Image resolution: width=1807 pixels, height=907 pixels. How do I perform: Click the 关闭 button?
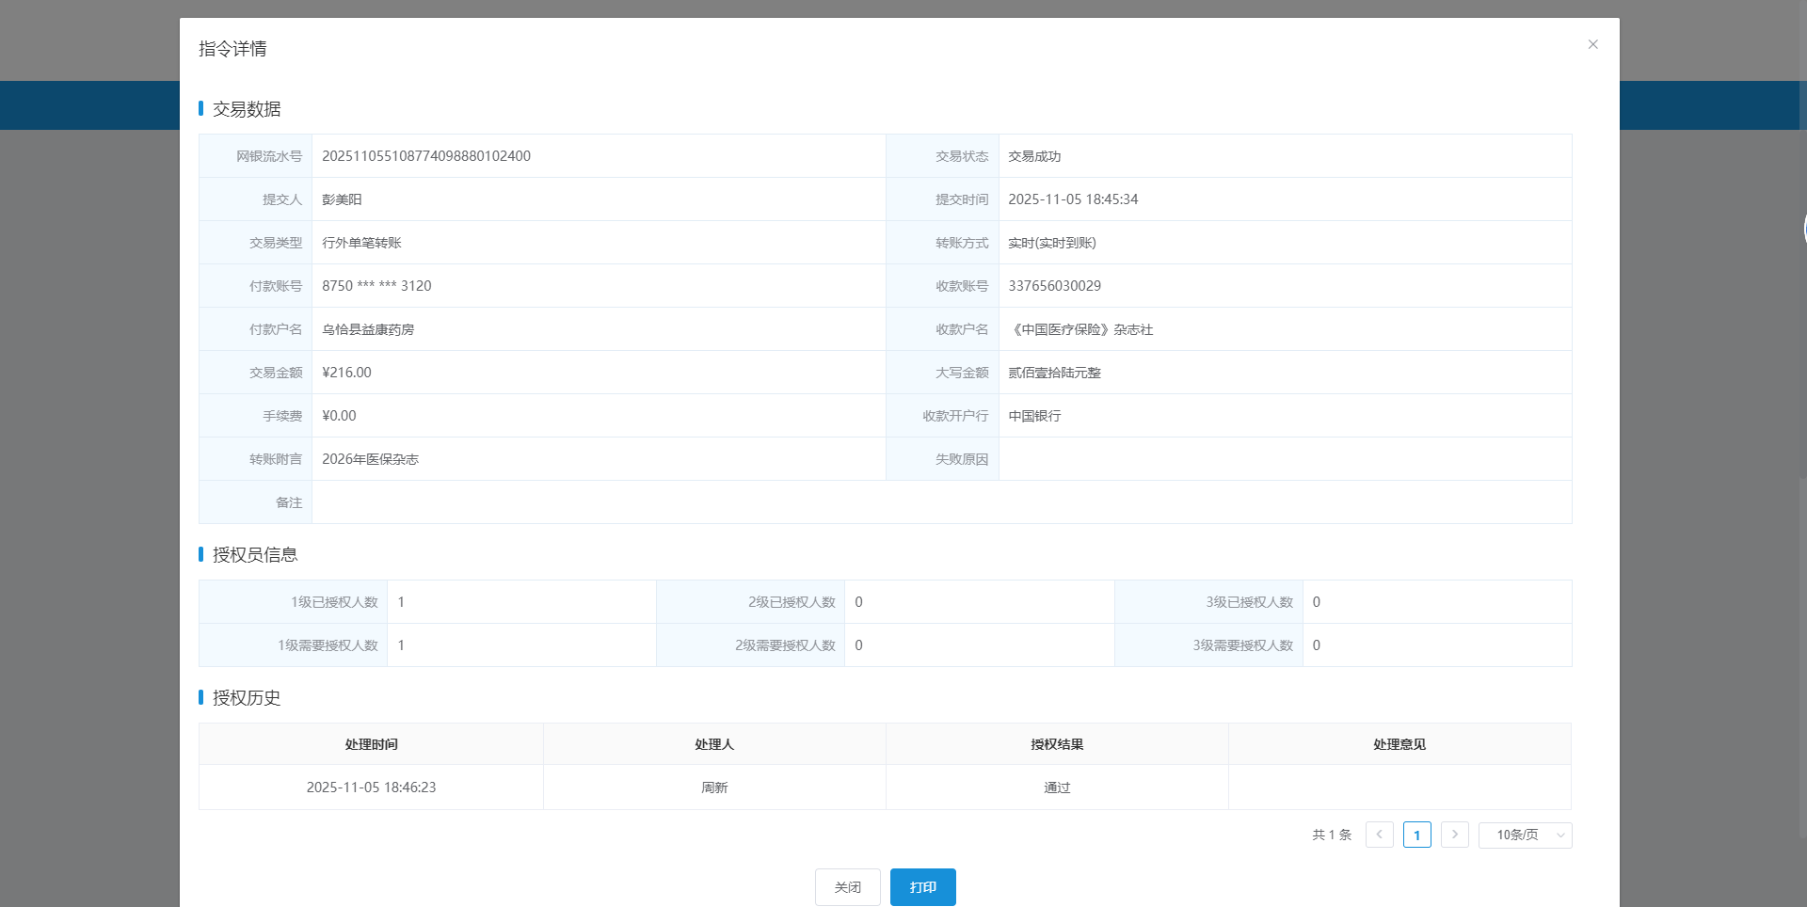coord(847,887)
